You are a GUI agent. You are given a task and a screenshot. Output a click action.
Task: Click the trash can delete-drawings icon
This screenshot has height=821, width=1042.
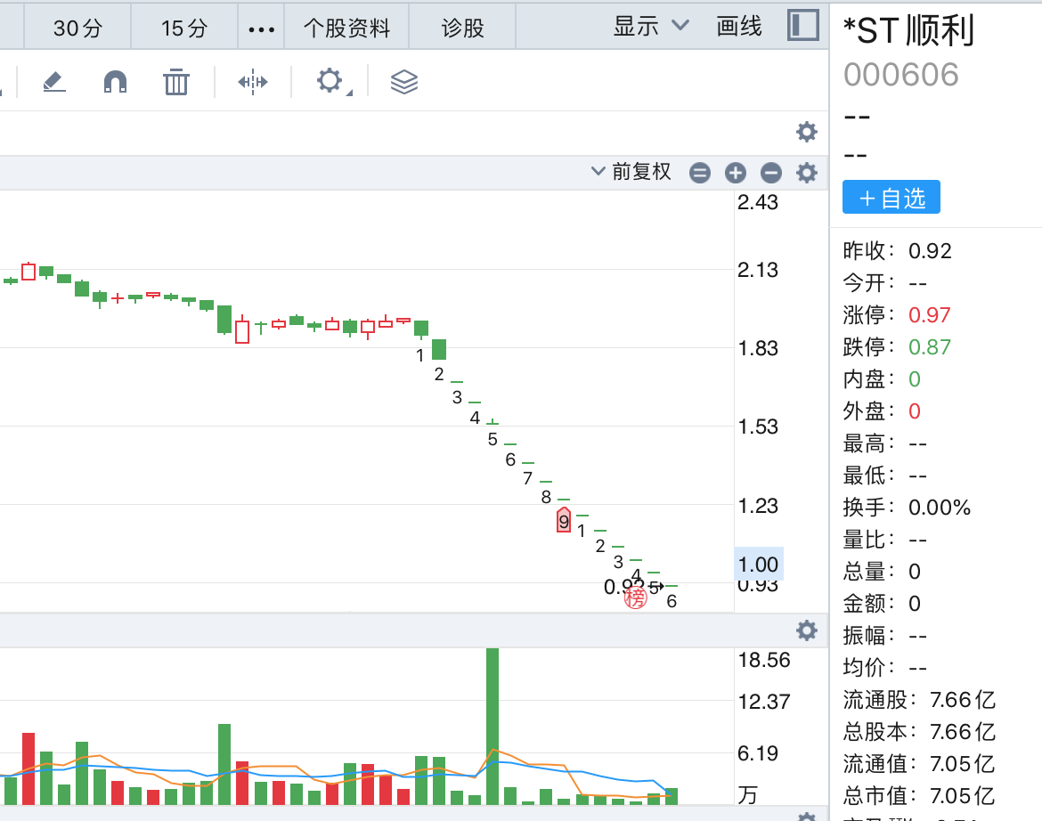(176, 82)
